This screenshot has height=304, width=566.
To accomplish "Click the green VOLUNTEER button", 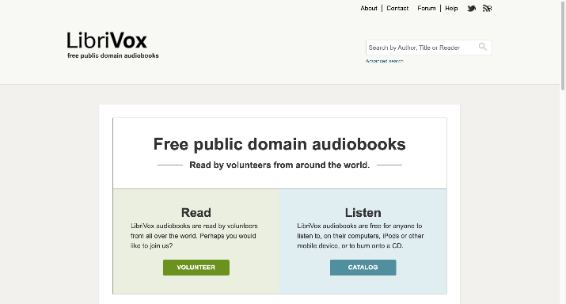I will coord(196,268).
